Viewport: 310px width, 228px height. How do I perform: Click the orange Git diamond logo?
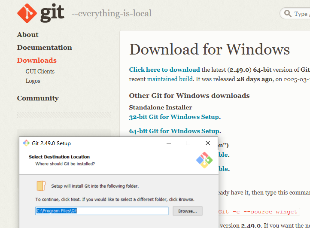(27, 13)
